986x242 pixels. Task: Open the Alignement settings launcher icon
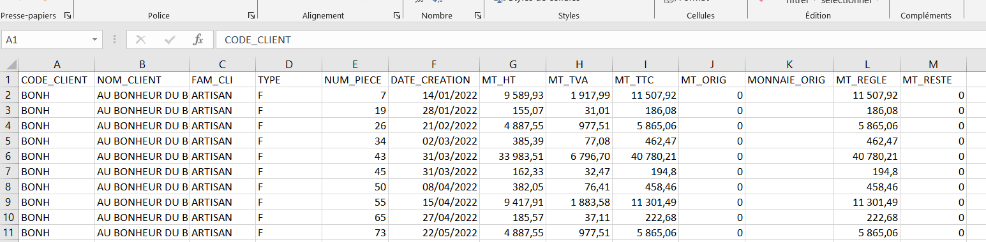[396, 15]
